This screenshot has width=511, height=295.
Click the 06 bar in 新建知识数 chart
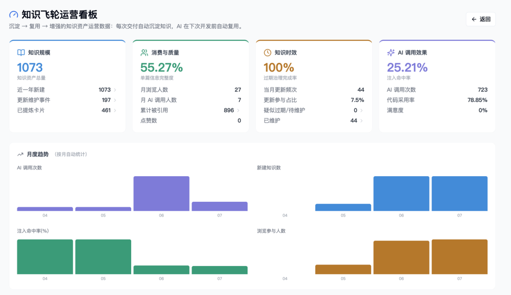401,194
